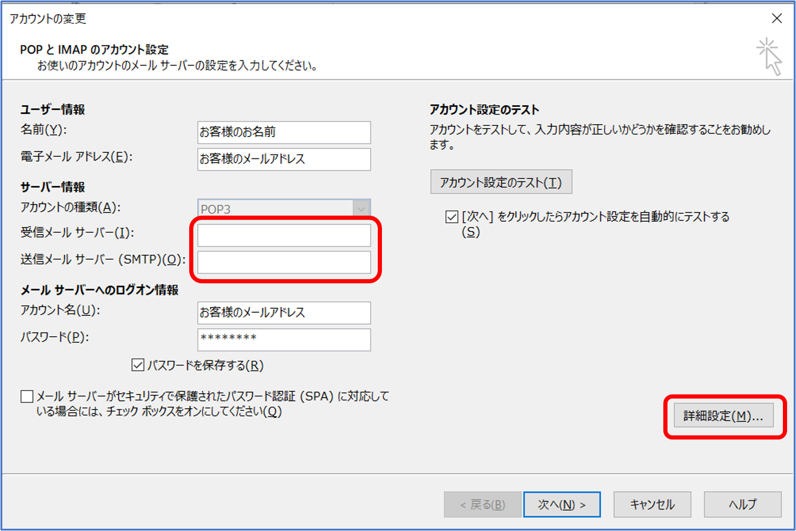Click the アカウント名 input field
The image size is (796, 531).
284,312
